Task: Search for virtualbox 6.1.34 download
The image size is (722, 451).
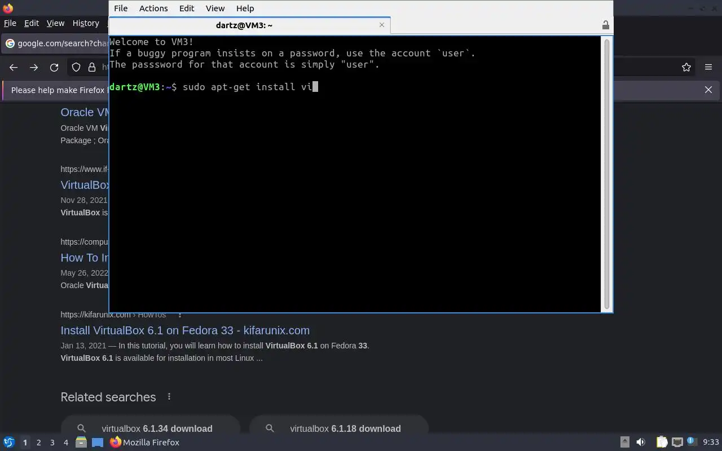Action: 151,428
